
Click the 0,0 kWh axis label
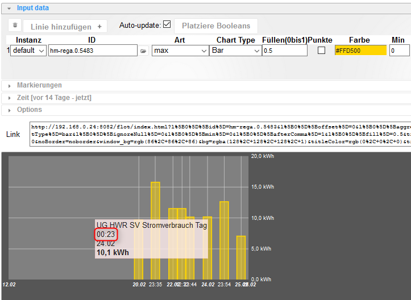[261, 280]
